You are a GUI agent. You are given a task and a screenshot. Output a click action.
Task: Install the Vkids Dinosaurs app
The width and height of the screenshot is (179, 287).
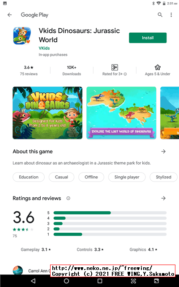coord(148,38)
